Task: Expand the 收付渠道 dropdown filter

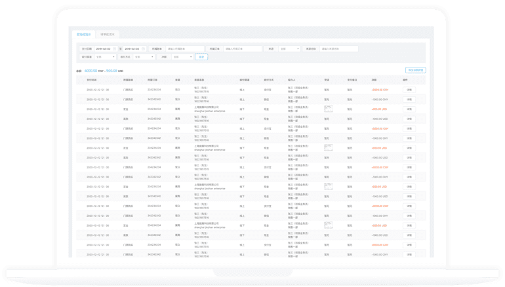Action: tap(106, 57)
